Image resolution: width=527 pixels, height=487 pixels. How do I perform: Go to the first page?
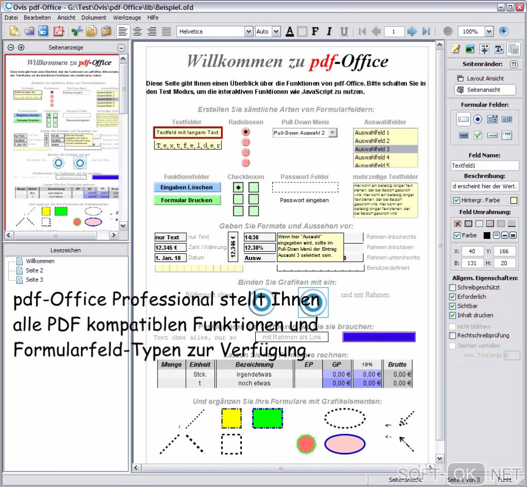tap(362, 32)
